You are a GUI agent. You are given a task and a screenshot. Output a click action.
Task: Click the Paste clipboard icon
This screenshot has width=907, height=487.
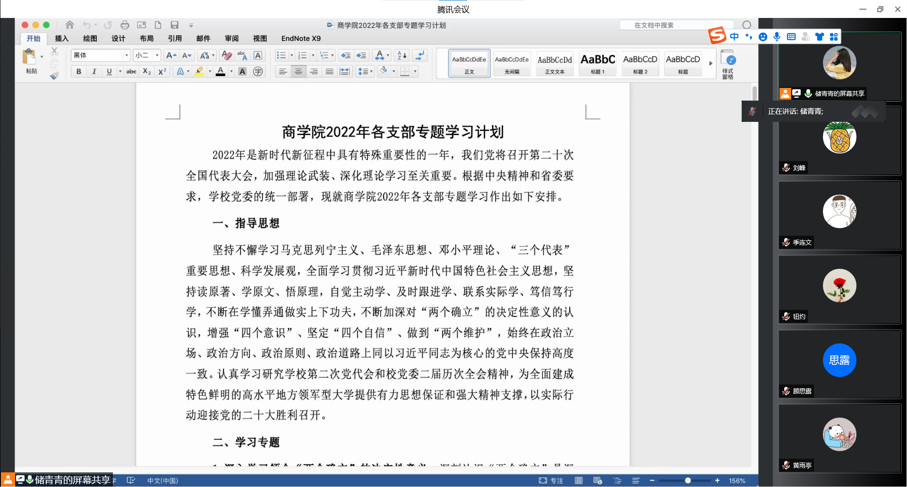pos(29,57)
